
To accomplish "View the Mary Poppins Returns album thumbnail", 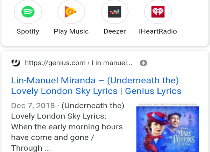I will (x=167, y=128).
